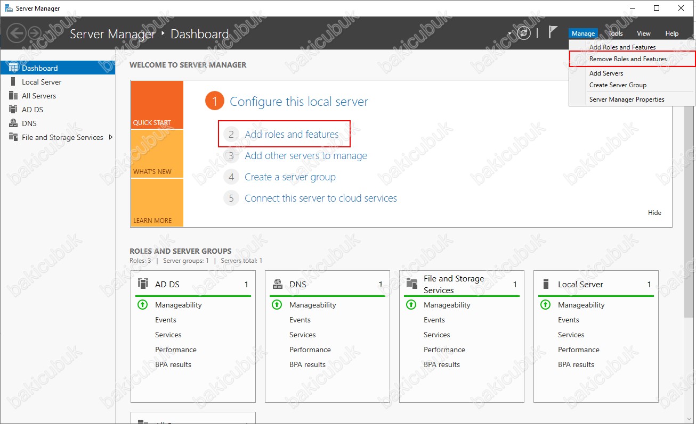Select Local Server in navigation pane
Image resolution: width=696 pixels, height=424 pixels.
(x=58, y=82)
